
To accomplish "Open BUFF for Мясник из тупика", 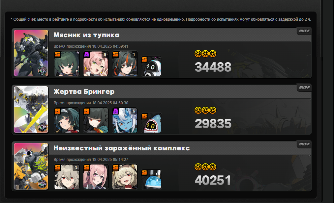I will 304,31.
